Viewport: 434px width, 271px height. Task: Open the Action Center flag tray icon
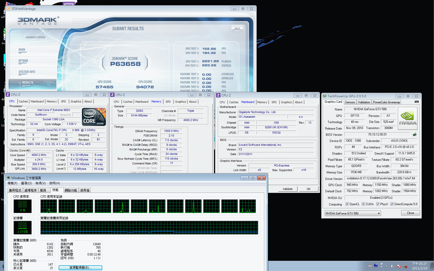pos(399,266)
